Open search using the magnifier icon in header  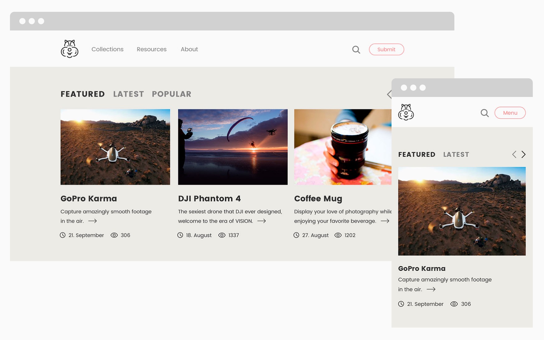(356, 49)
